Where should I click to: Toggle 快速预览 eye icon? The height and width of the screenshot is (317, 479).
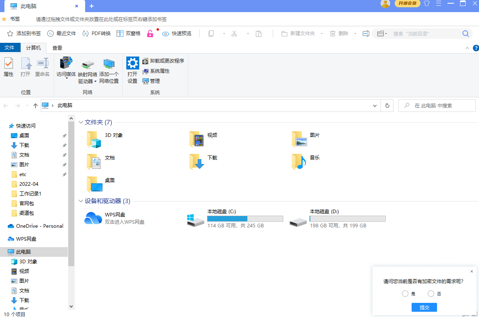click(165, 34)
